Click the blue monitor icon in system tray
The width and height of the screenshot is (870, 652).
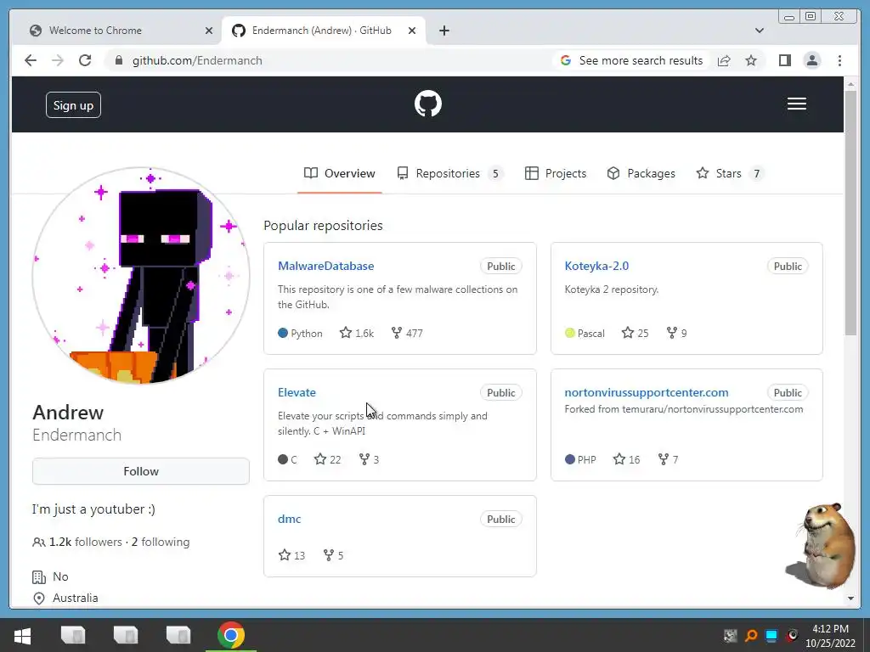771,635
